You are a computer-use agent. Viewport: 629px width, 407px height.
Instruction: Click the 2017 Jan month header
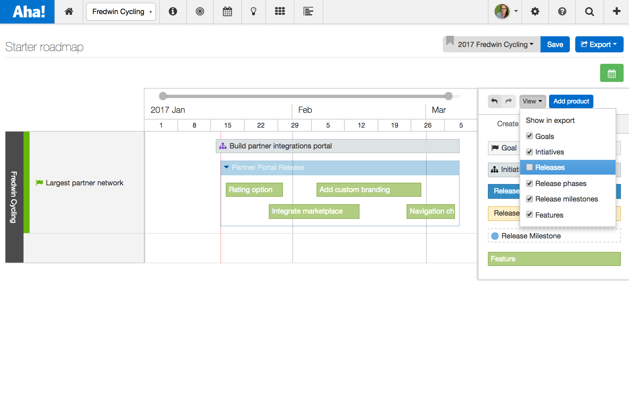pos(168,110)
